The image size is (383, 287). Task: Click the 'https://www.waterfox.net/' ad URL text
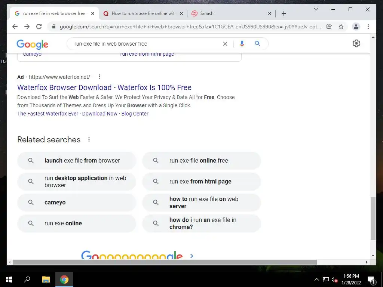click(59, 77)
